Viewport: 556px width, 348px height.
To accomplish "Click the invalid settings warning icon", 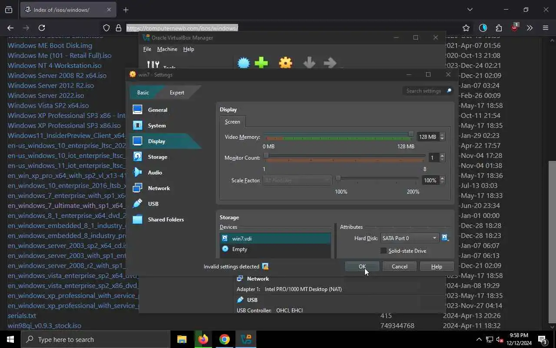I will [265, 266].
